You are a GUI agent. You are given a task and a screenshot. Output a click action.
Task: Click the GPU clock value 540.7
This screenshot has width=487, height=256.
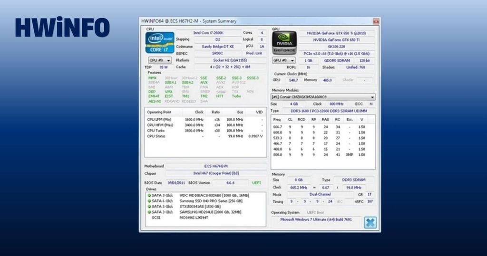pos(293,80)
